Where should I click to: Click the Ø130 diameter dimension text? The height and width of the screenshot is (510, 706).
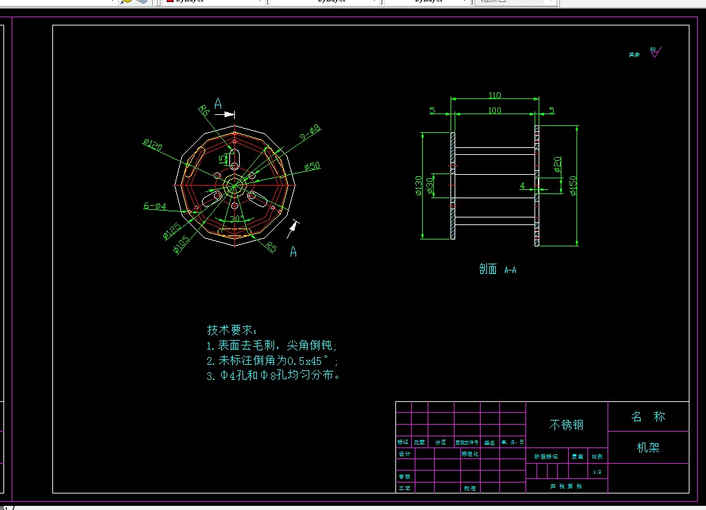(418, 186)
